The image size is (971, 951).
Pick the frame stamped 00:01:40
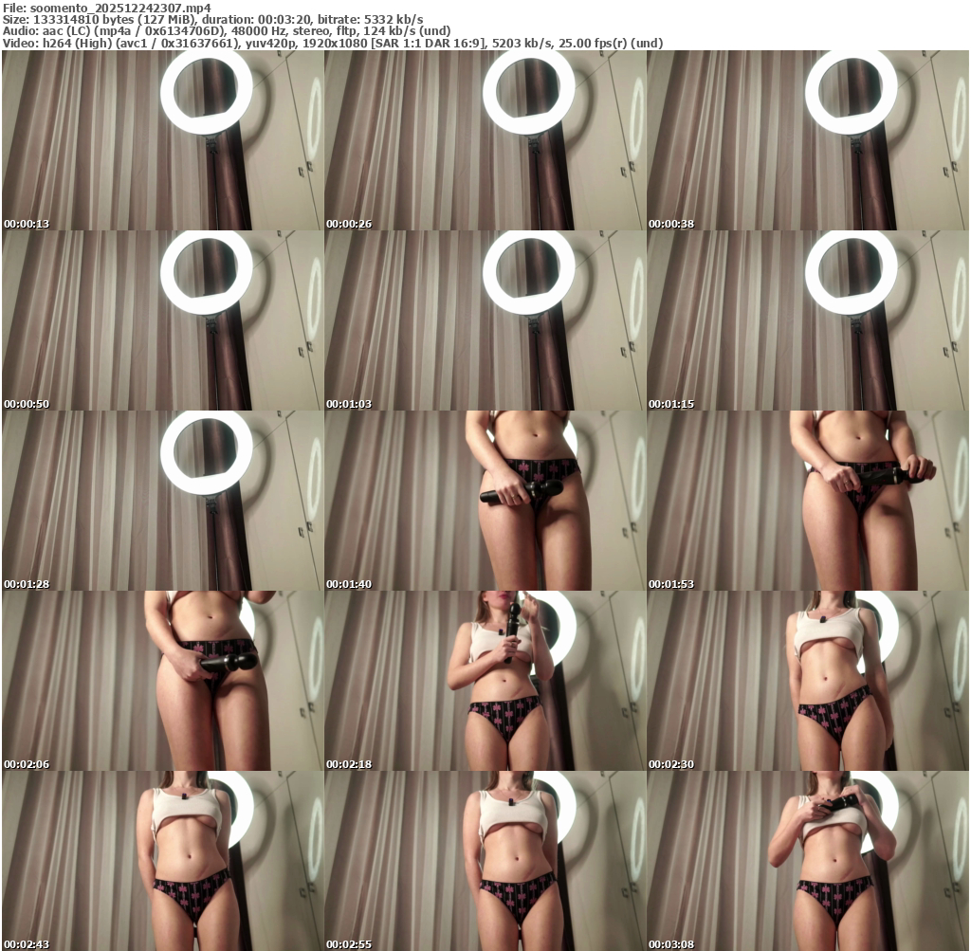coord(485,501)
